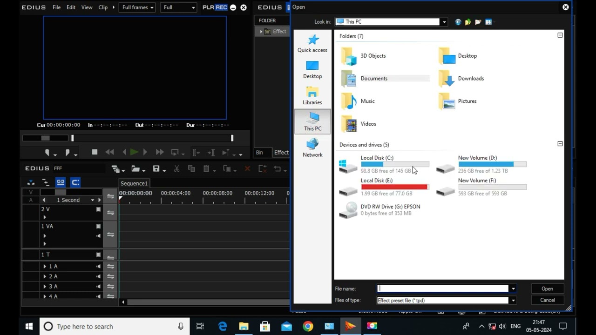Open the View menu in EDIUS
Image resolution: width=596 pixels, height=335 pixels.
pyautogui.click(x=87, y=7)
